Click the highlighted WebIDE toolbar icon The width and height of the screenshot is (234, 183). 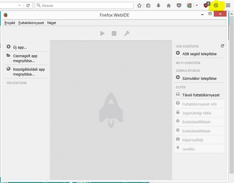[x=216, y=6]
